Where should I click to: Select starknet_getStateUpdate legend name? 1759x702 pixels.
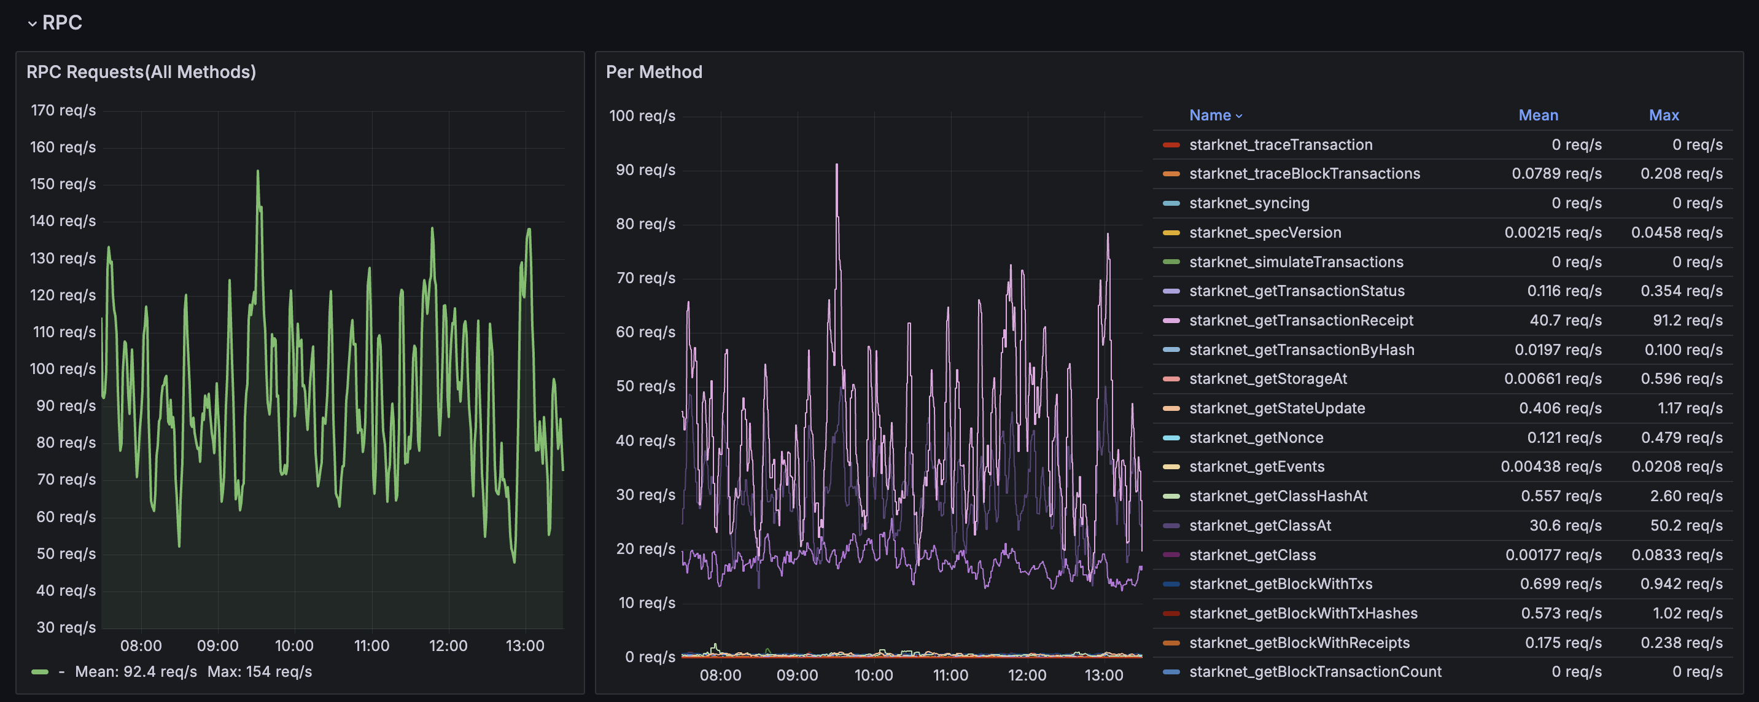(1277, 408)
